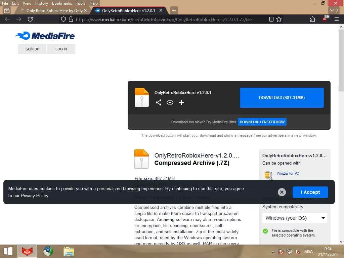This screenshot has width=344, height=258.
Task: Click the WinZip icon in sidebar
Action: pos(268,175)
